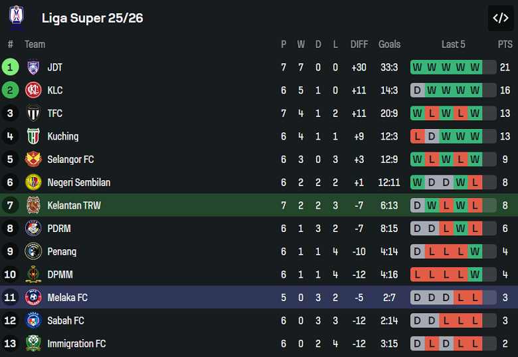Click the Selangor FC crest icon
Viewport: 518px width, 357px height.
pos(33,160)
